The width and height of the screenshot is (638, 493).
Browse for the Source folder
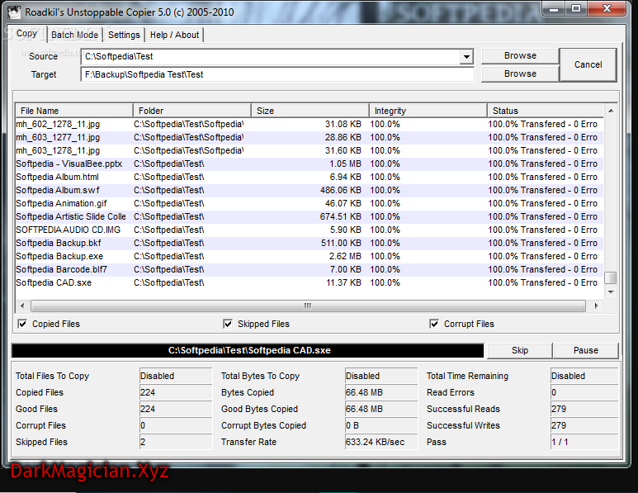520,56
